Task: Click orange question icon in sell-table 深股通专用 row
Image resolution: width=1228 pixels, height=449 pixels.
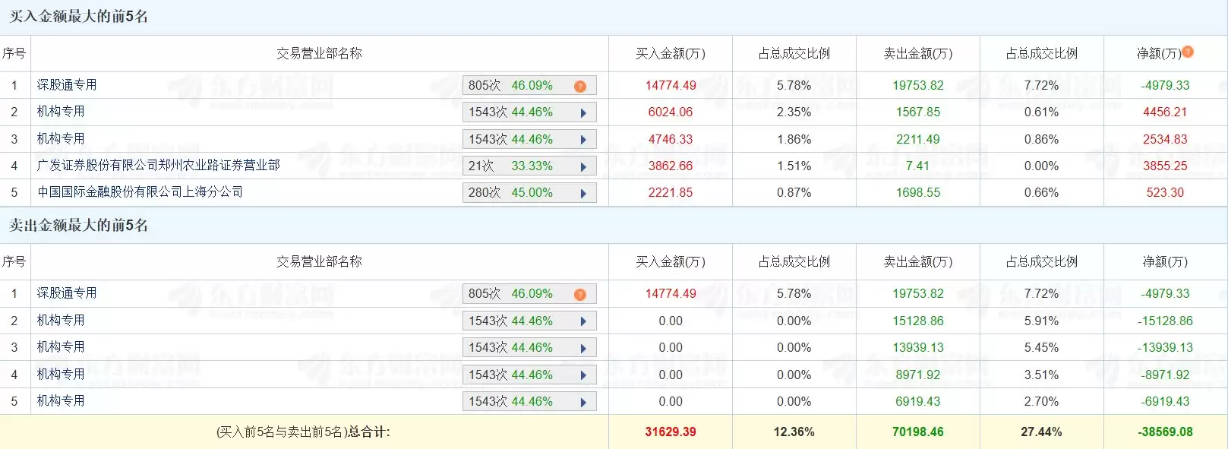Action: pos(580,294)
